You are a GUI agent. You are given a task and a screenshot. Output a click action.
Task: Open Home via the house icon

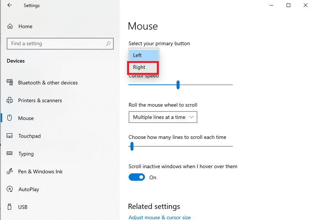[10, 27]
